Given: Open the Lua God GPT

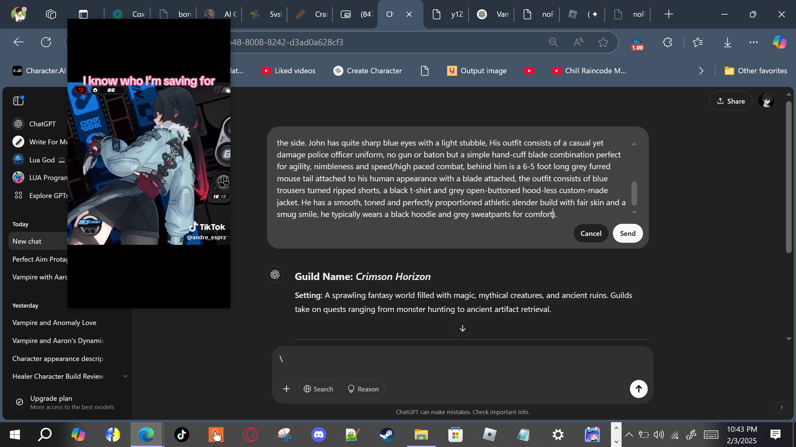Looking at the screenshot, I should (39, 160).
